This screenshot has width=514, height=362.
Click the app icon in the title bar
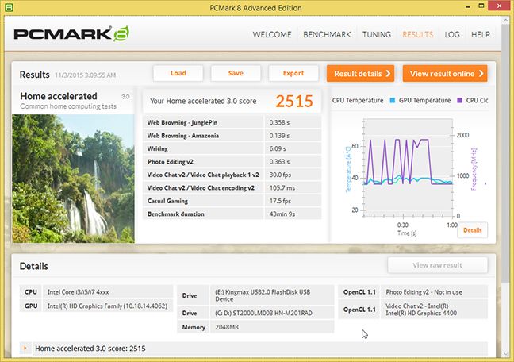click(9, 7)
